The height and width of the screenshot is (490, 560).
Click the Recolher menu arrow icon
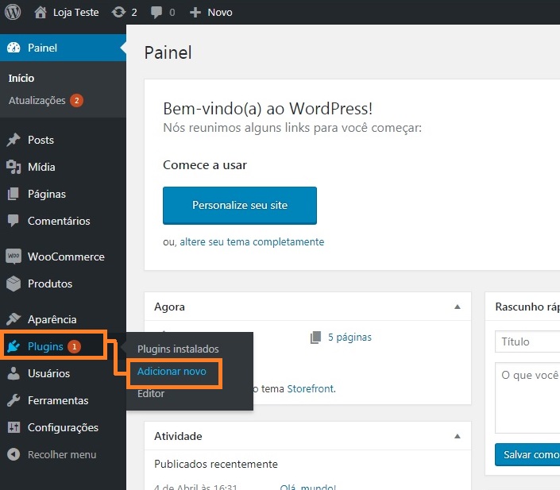click(14, 454)
